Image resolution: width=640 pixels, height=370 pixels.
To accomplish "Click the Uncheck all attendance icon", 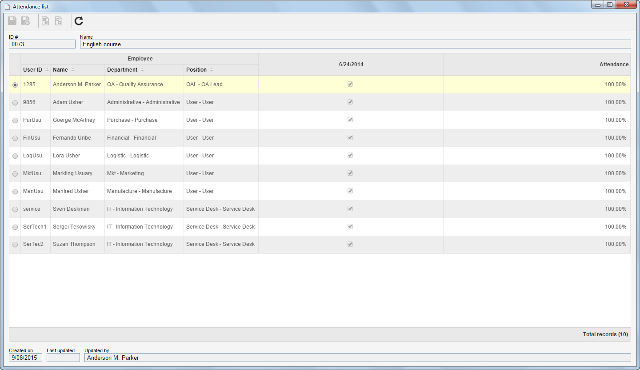I will click(x=59, y=21).
